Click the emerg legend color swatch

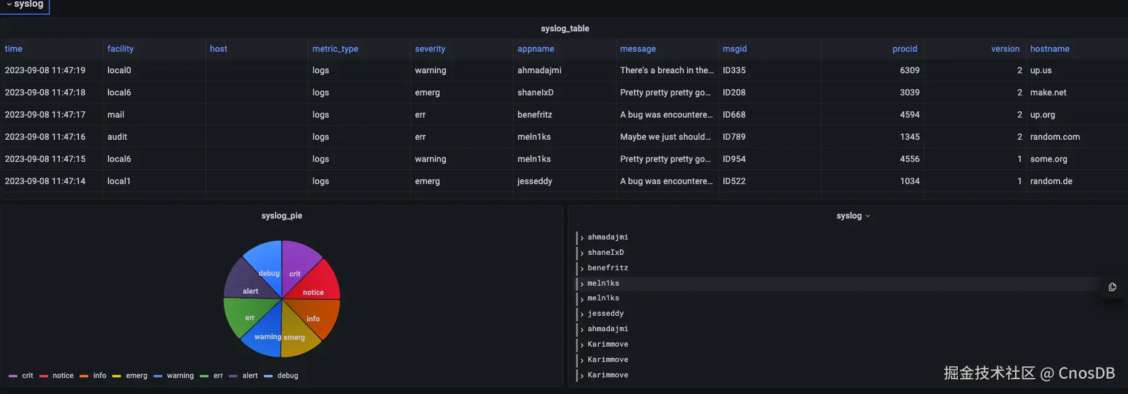tap(117, 376)
